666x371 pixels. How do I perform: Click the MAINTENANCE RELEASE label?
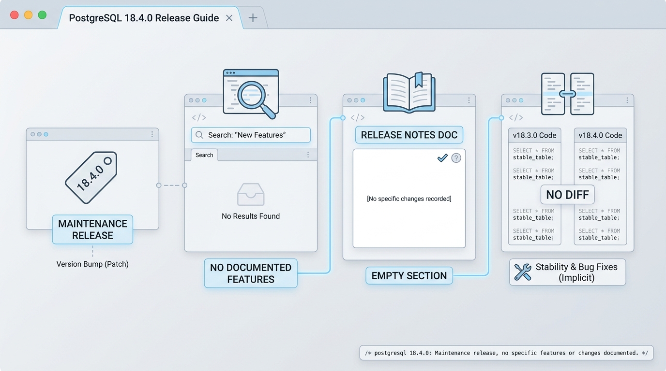tap(92, 229)
